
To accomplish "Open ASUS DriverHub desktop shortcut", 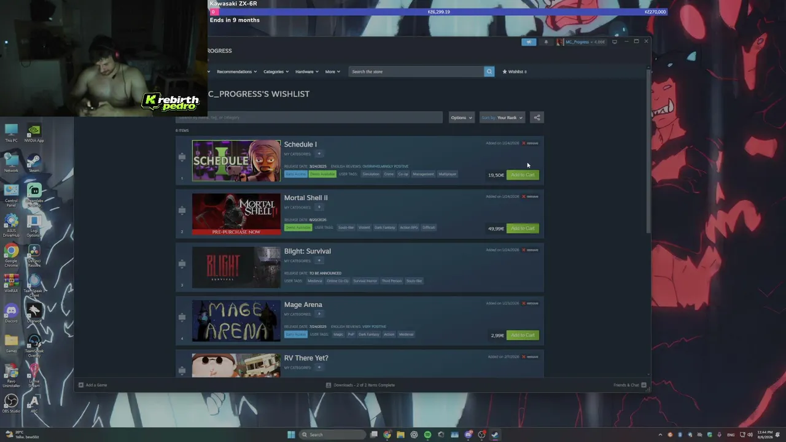I will pyautogui.click(x=11, y=225).
